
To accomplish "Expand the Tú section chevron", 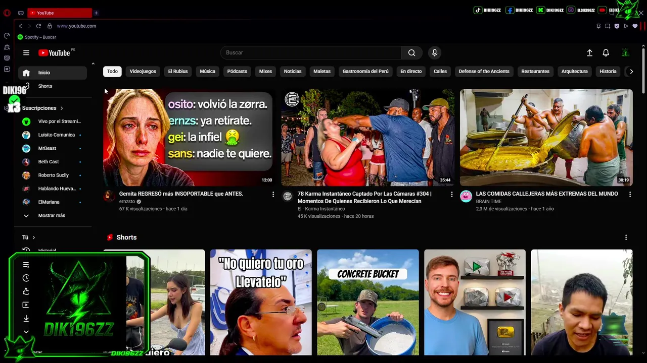I will click(34, 237).
